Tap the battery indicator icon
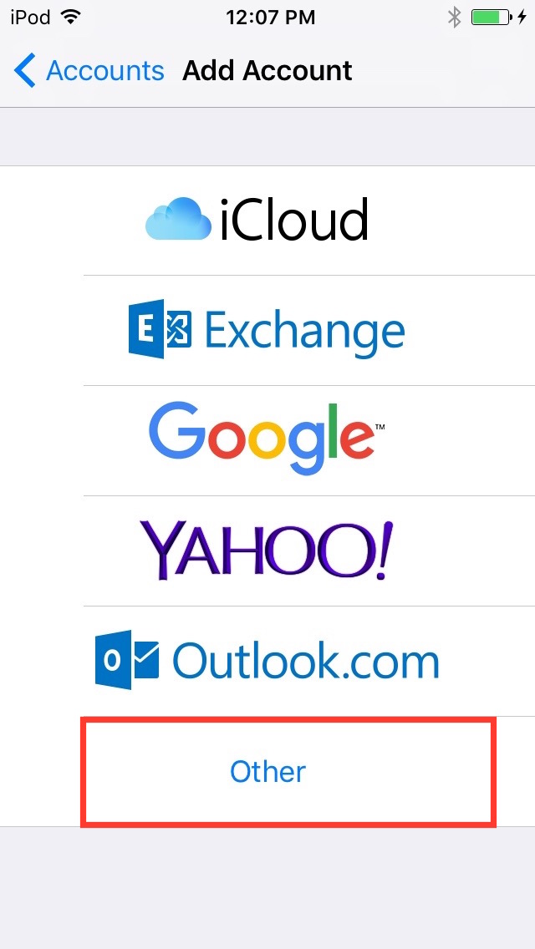535x949 pixels. pos(492,18)
